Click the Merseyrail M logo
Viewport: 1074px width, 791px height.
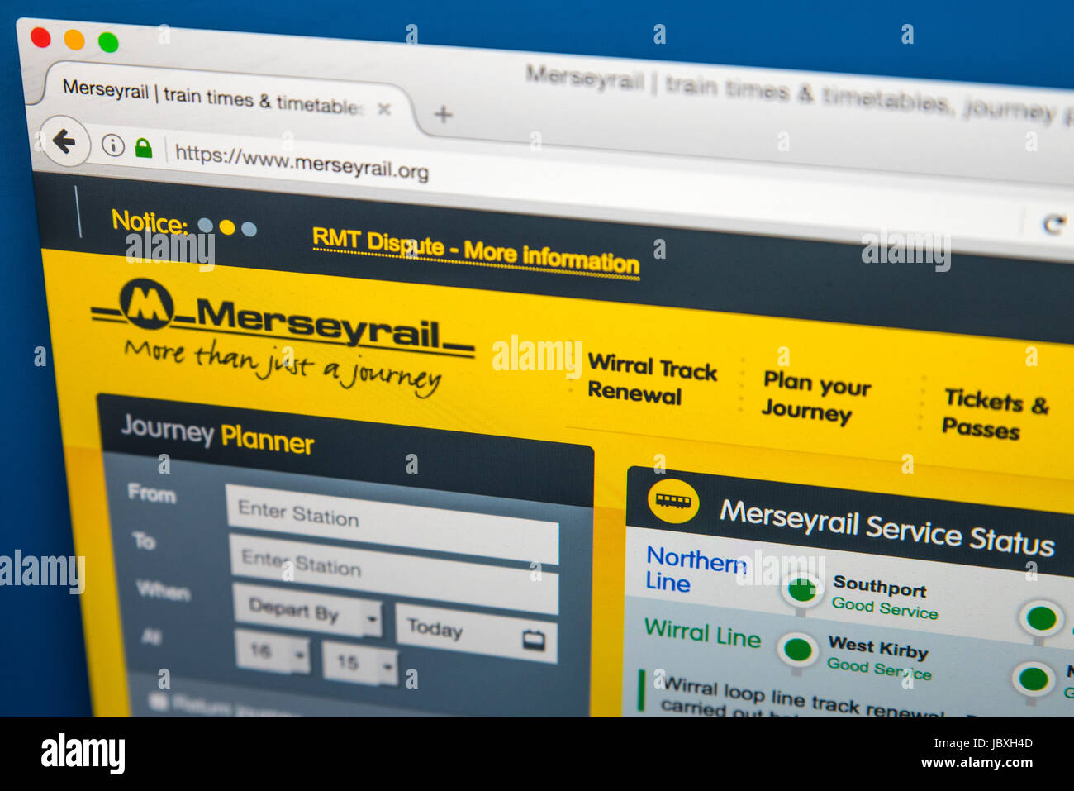tap(147, 305)
